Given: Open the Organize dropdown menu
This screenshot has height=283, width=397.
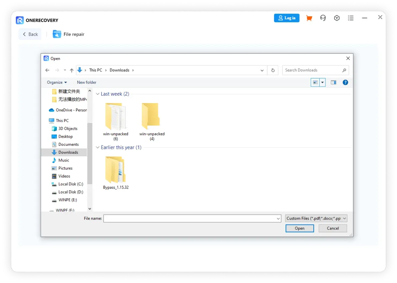Looking at the screenshot, I should tap(57, 83).
